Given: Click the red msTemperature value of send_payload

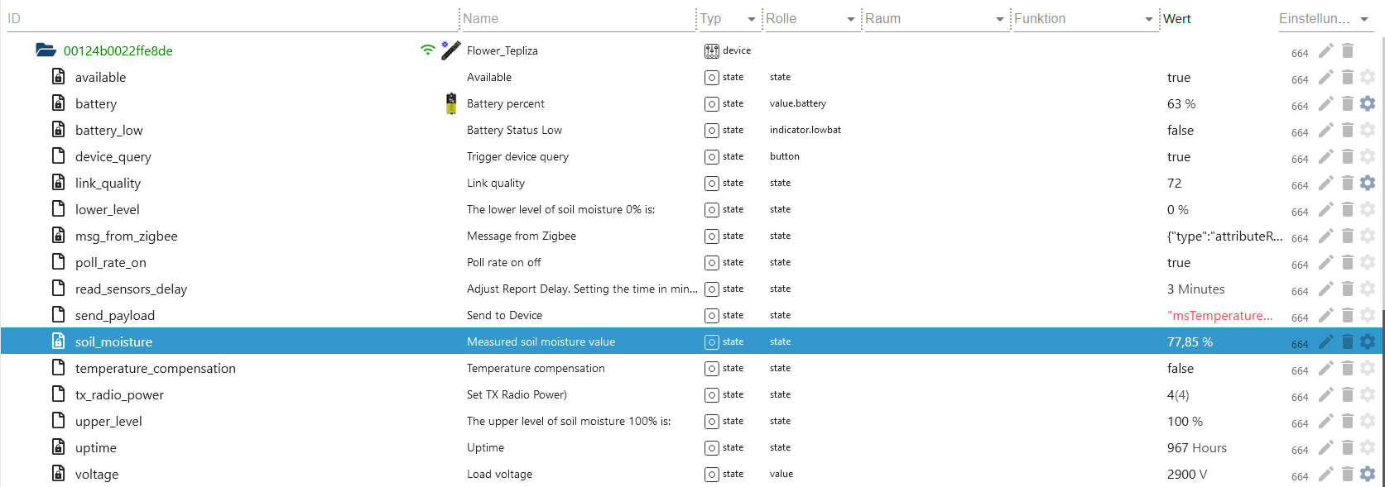Looking at the screenshot, I should [1219, 315].
